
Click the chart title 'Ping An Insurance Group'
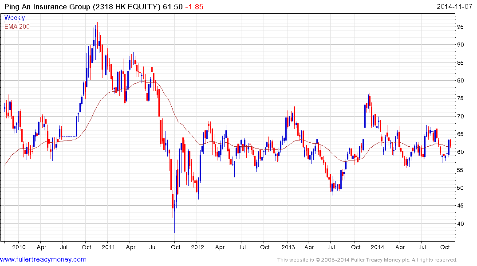[x=47, y=7]
